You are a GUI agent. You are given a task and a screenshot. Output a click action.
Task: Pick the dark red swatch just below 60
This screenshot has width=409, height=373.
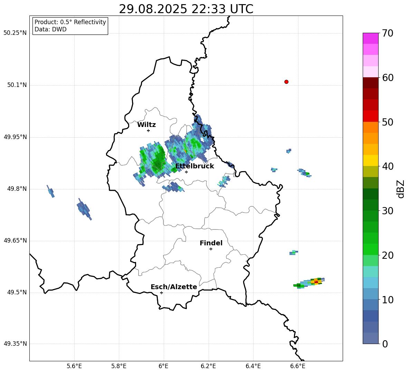pos(370,83)
